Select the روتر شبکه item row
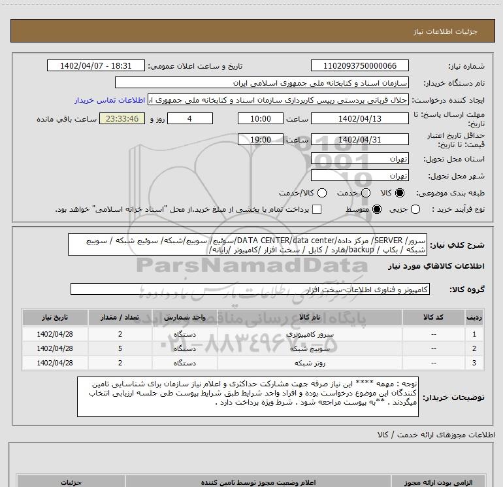This screenshot has width=503, height=487. [253, 363]
